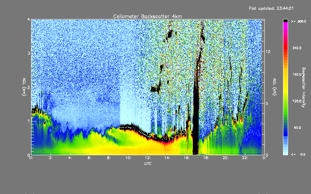Select the "Ceilometer Backscatter 4km" plot title

click(x=147, y=16)
